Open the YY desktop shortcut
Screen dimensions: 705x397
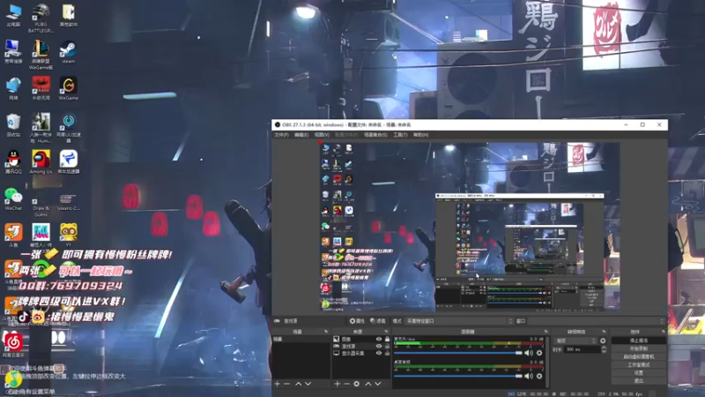(69, 236)
